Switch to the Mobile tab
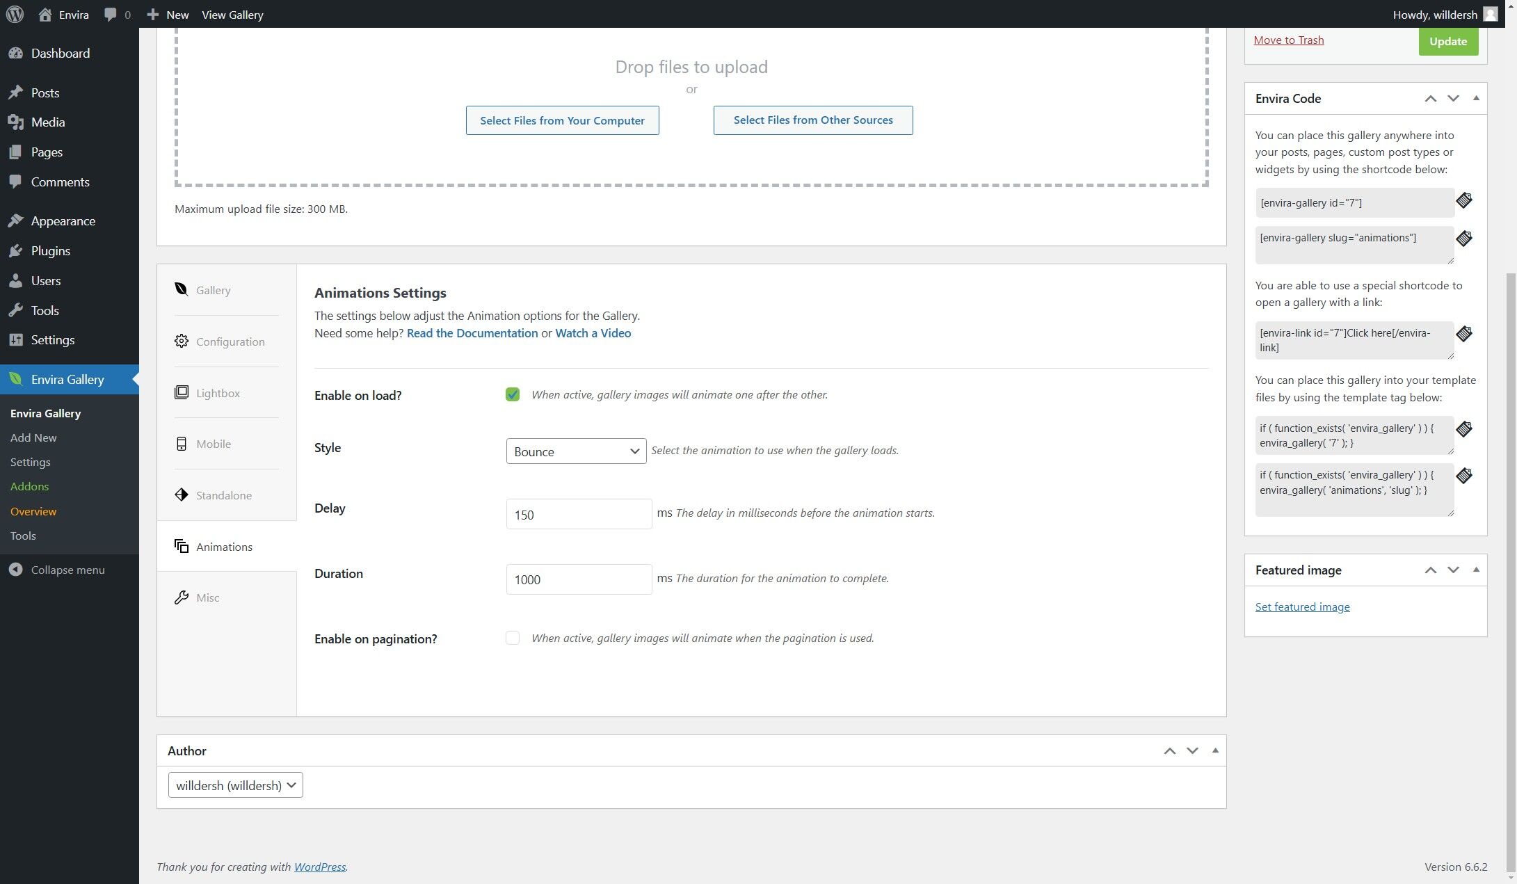1517x884 pixels. coord(227,444)
